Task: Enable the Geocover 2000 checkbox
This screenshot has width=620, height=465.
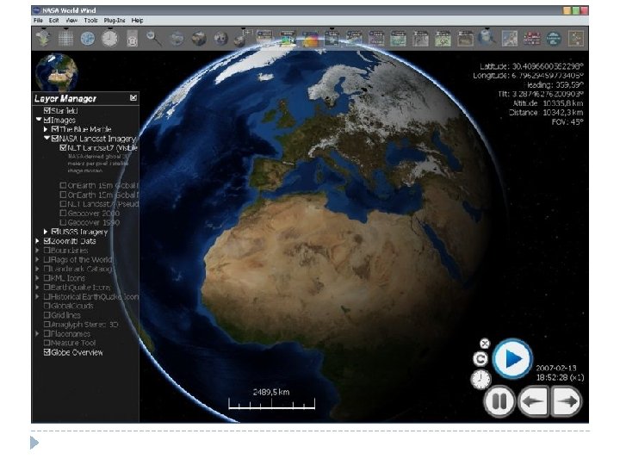Action: 63,214
